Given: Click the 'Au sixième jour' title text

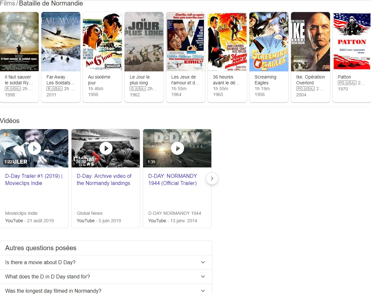Looking at the screenshot, I should (x=99, y=80).
